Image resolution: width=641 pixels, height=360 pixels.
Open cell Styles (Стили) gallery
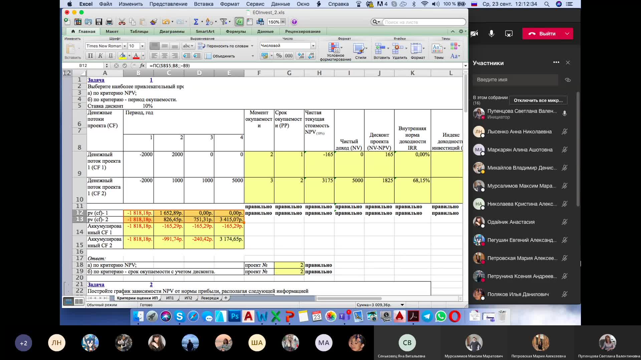(x=360, y=52)
